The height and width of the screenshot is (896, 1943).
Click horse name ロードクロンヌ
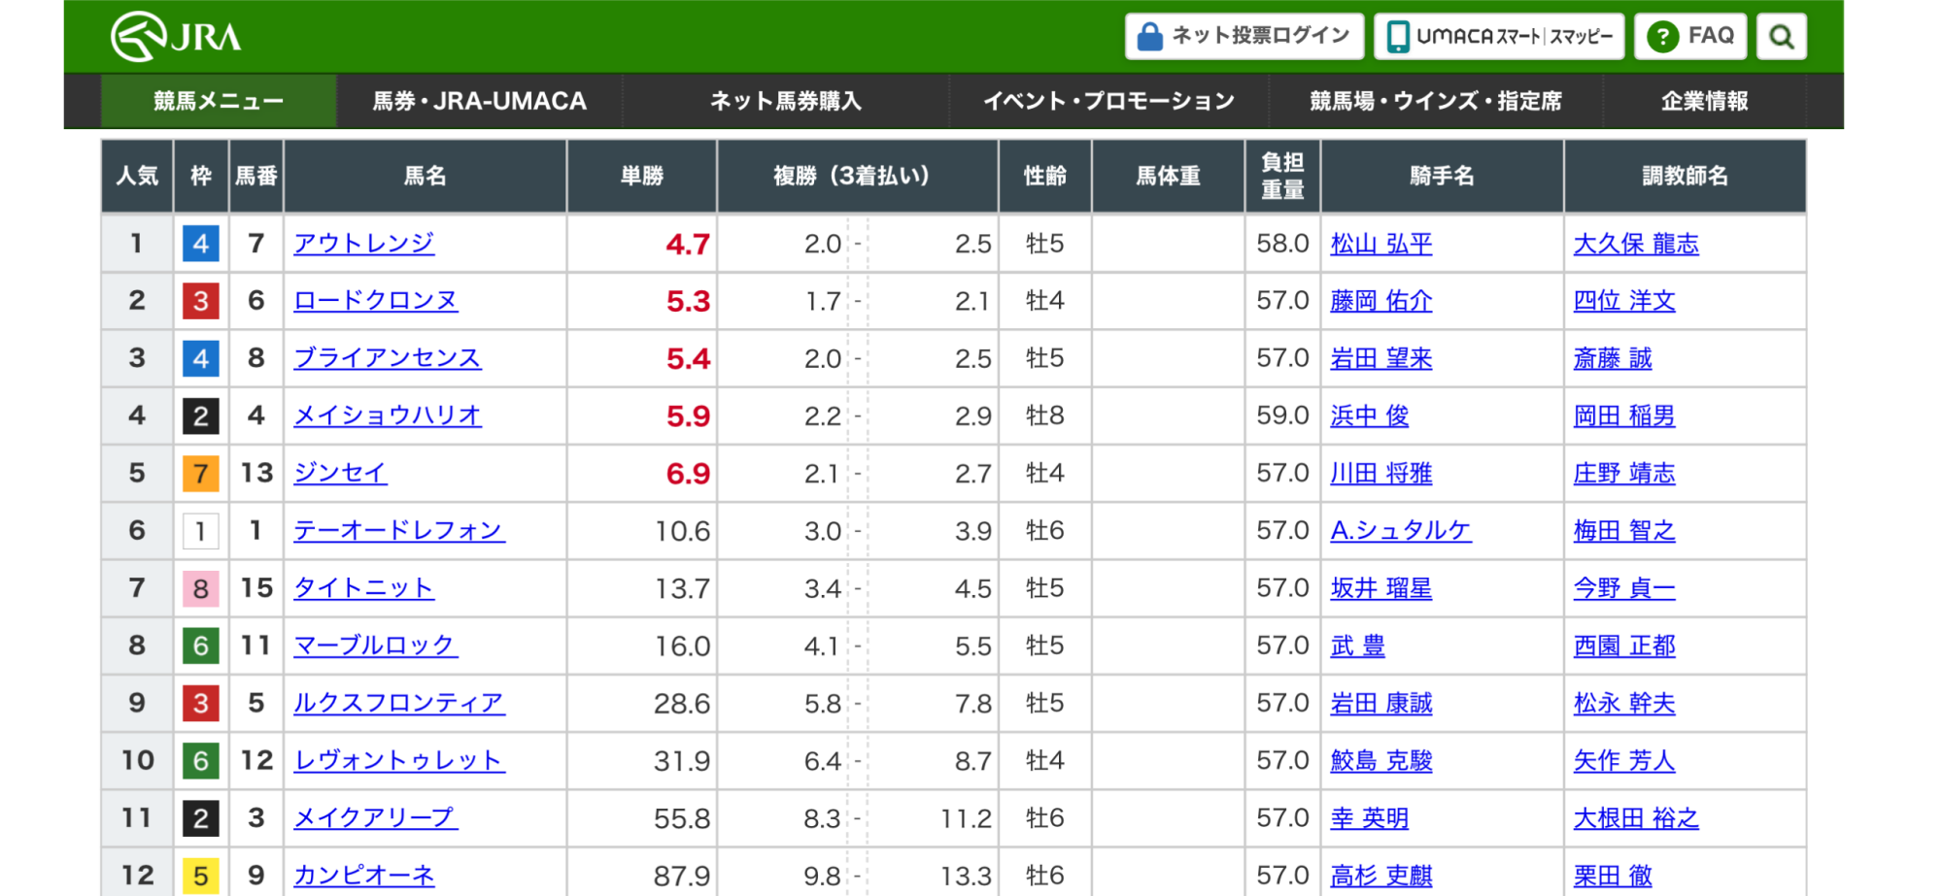(375, 301)
